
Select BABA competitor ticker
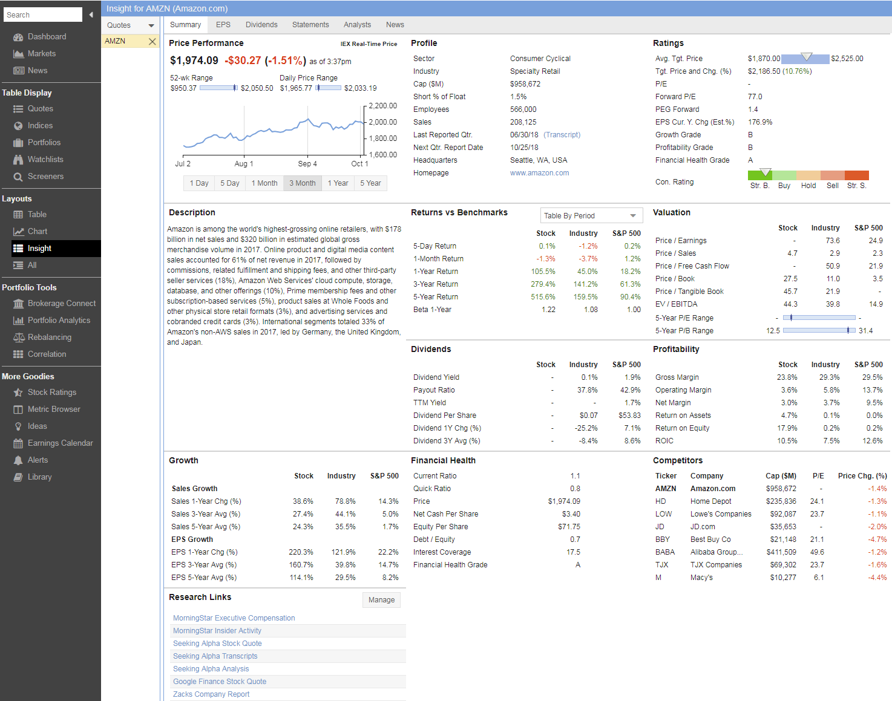(665, 552)
